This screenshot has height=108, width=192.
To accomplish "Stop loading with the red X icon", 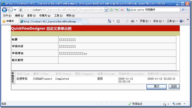I will tap(122, 10).
